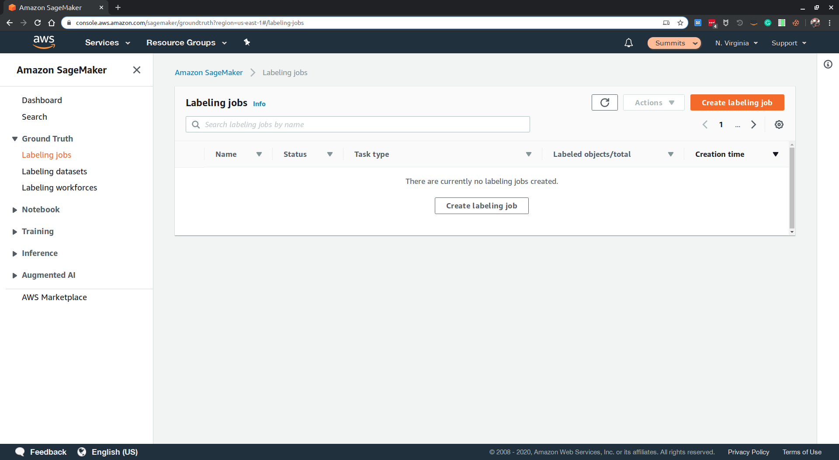Screen dimensions: 839x460
Task: Open Search in the sidebar
Action: (35, 117)
